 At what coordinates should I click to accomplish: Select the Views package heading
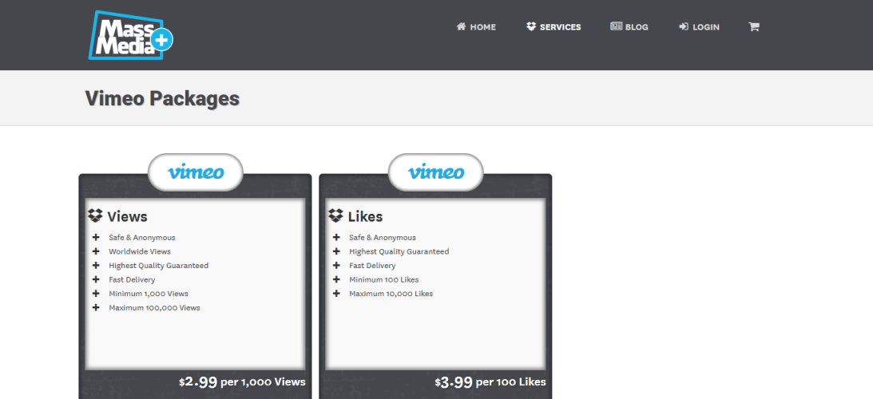coord(128,216)
